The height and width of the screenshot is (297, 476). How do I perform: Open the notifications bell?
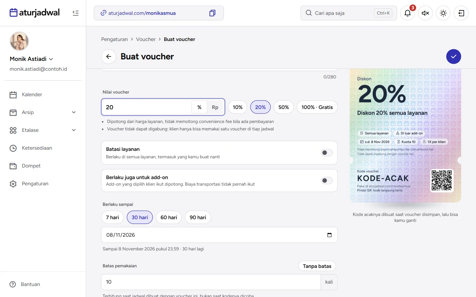[x=408, y=13]
